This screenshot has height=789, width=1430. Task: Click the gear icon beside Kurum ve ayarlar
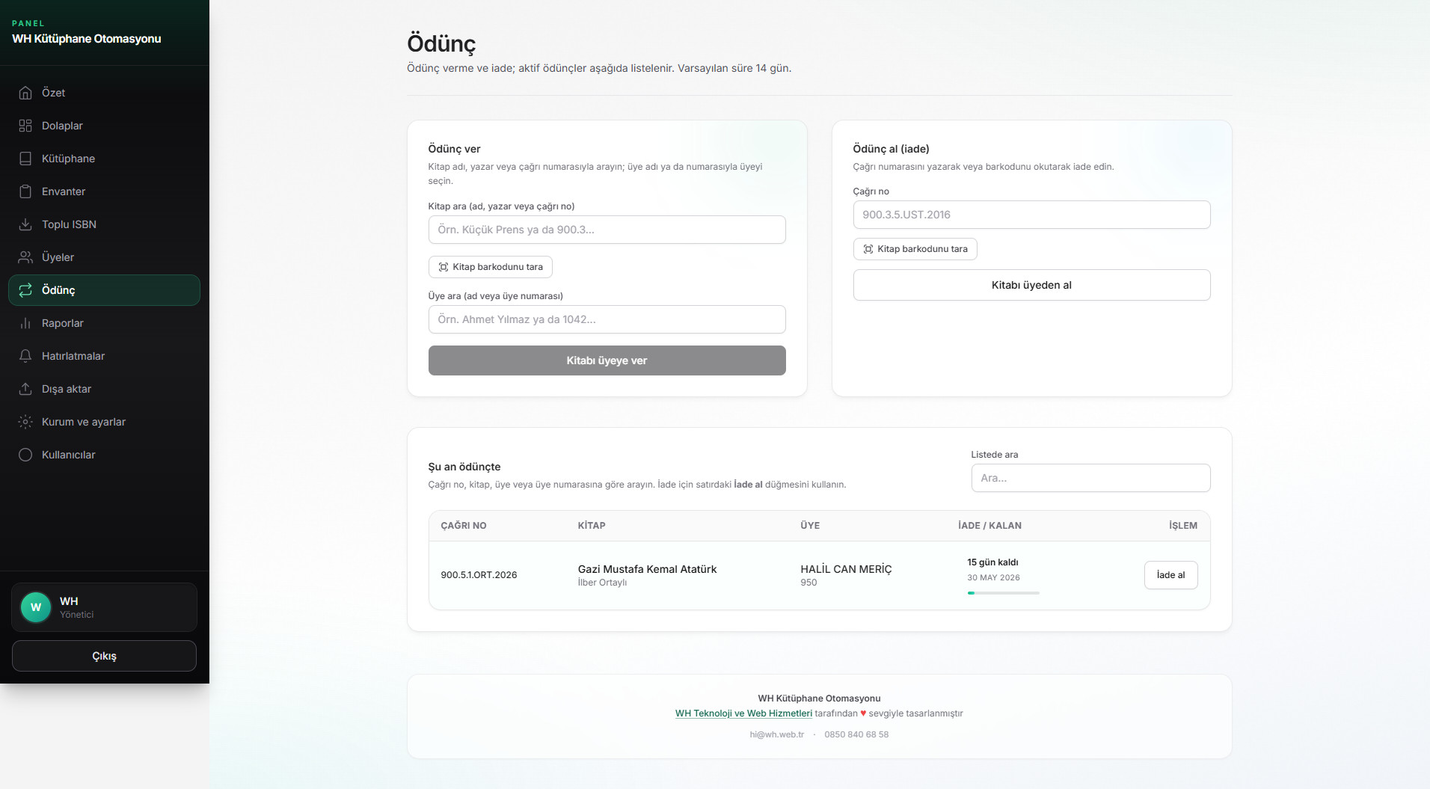pos(25,422)
